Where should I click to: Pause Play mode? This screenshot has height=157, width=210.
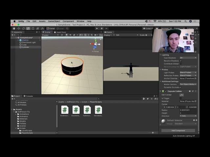point(102,28)
